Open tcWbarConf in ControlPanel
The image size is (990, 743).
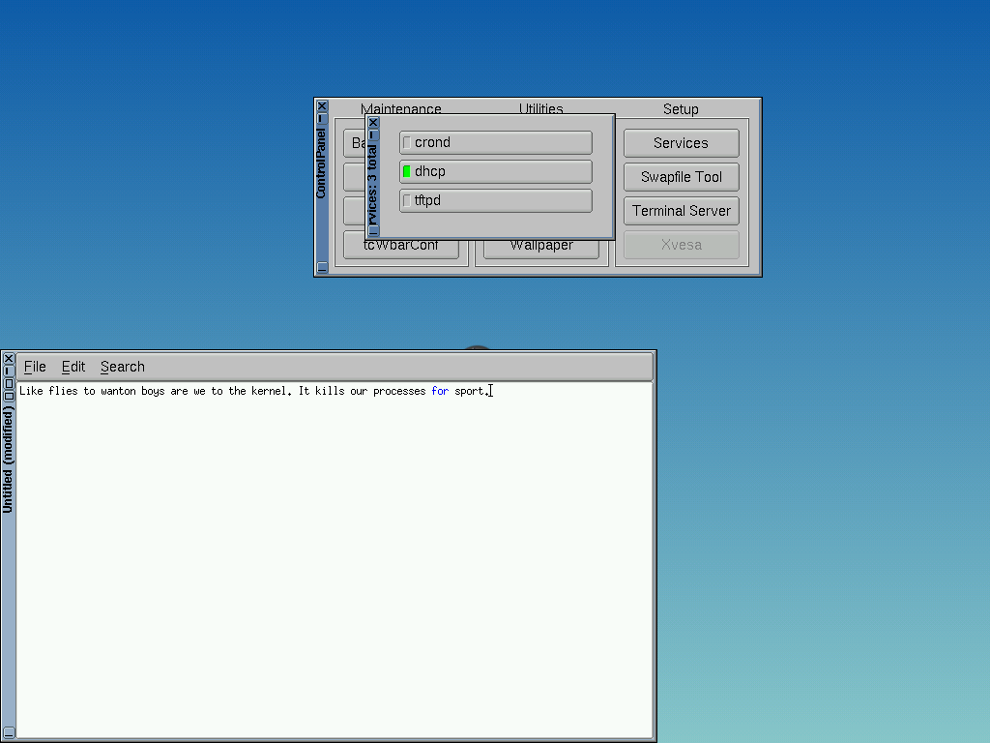coord(401,249)
